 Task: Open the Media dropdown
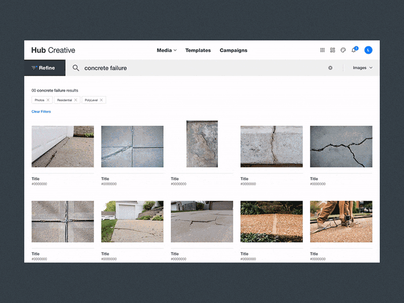(x=164, y=50)
